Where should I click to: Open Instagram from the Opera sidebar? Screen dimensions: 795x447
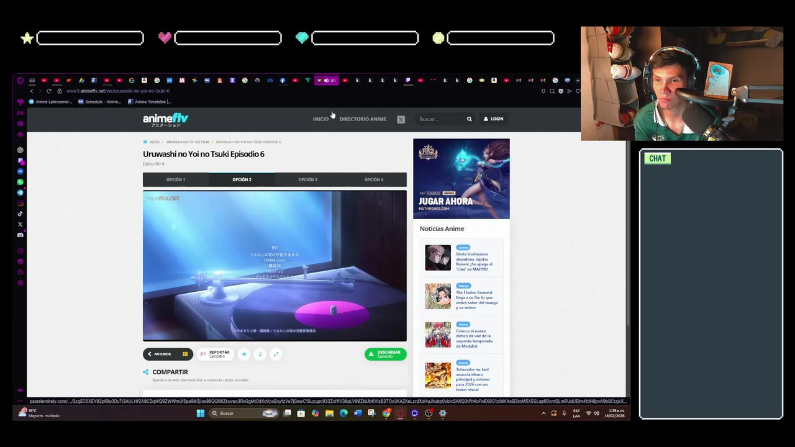[x=20, y=203]
